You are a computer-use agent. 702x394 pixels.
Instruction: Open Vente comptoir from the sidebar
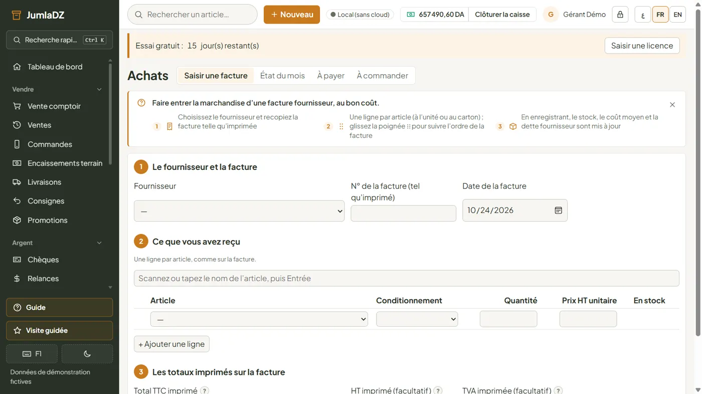coord(54,106)
